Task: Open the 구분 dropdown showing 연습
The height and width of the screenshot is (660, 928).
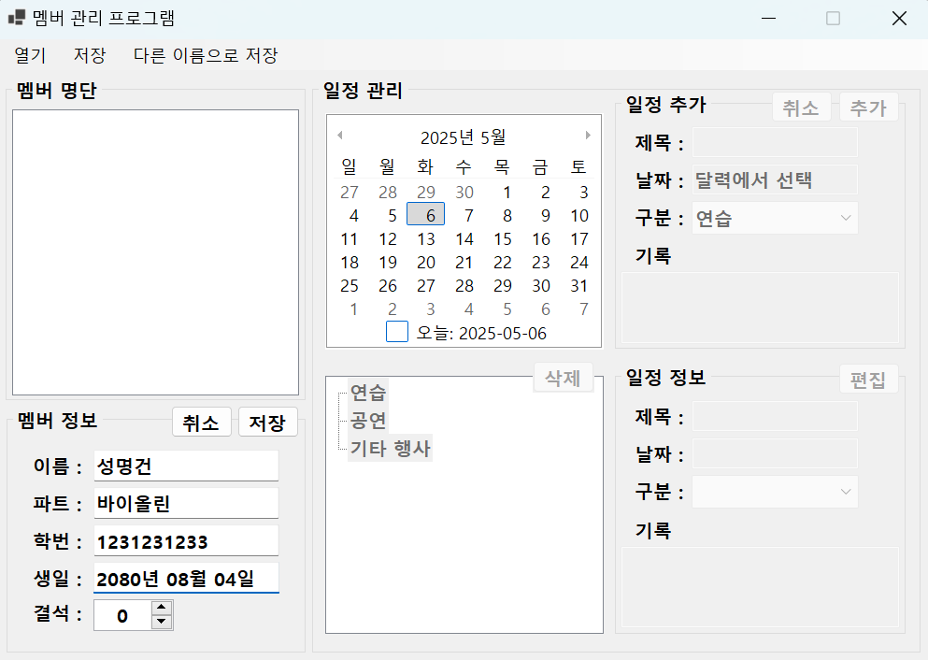Action: click(x=775, y=219)
